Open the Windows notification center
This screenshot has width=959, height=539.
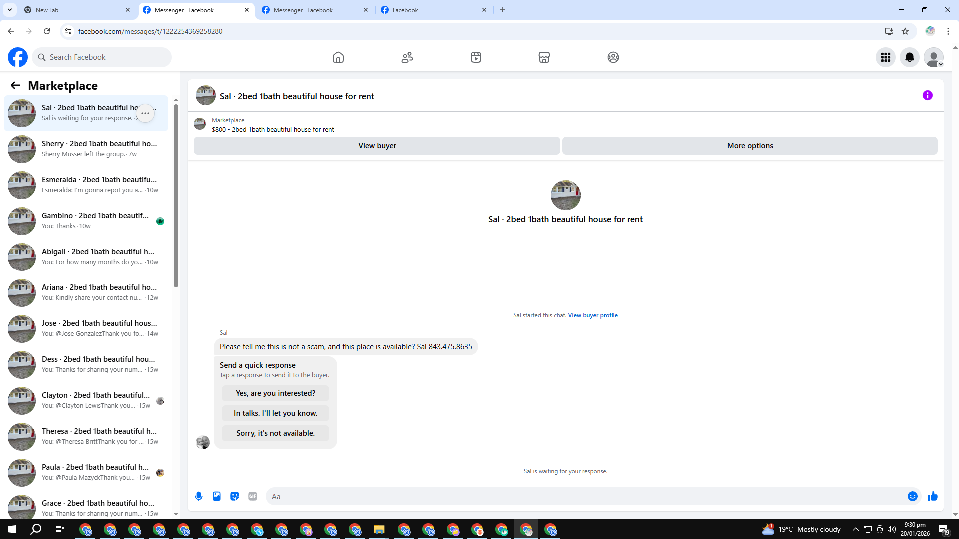click(944, 530)
